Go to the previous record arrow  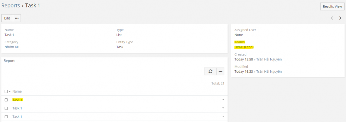pyautogui.click(x=332, y=18)
